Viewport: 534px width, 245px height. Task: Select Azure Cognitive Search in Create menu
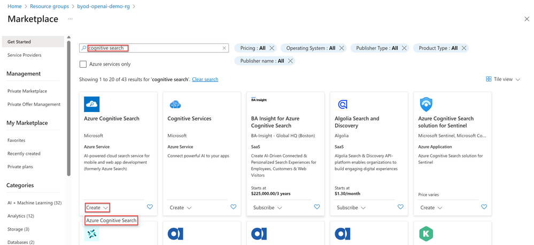[111, 220]
